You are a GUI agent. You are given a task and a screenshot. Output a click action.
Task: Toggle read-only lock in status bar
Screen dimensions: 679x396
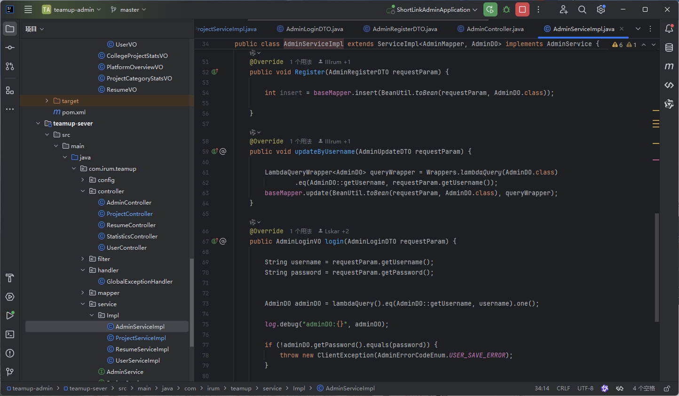667,388
